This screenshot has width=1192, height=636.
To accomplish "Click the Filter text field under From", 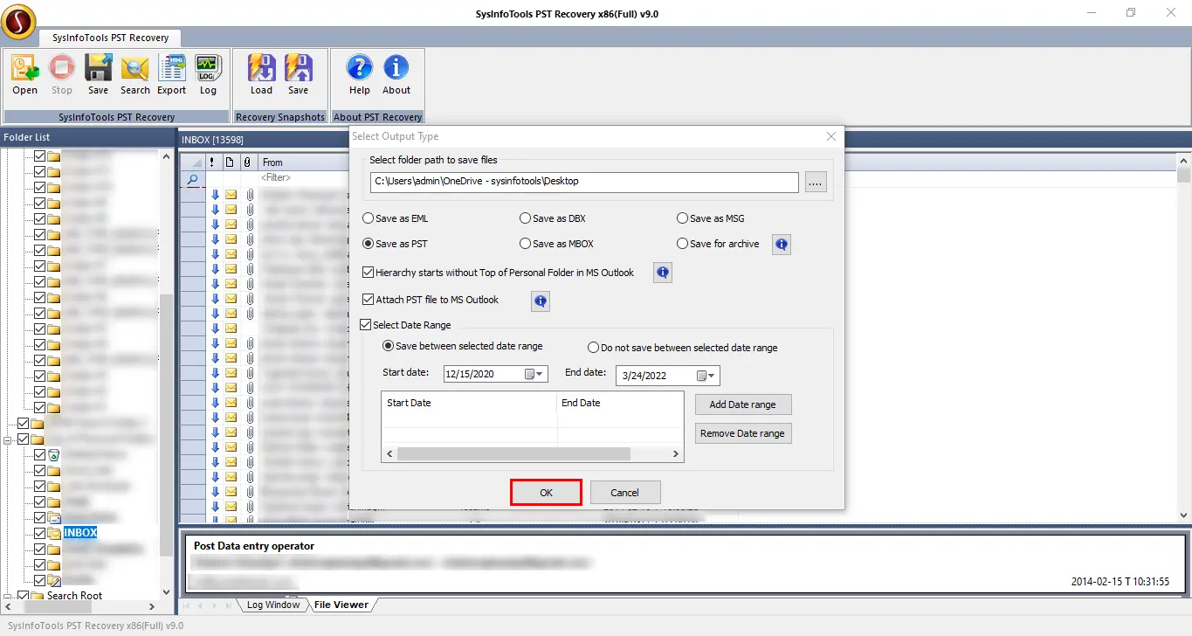I will 302,178.
